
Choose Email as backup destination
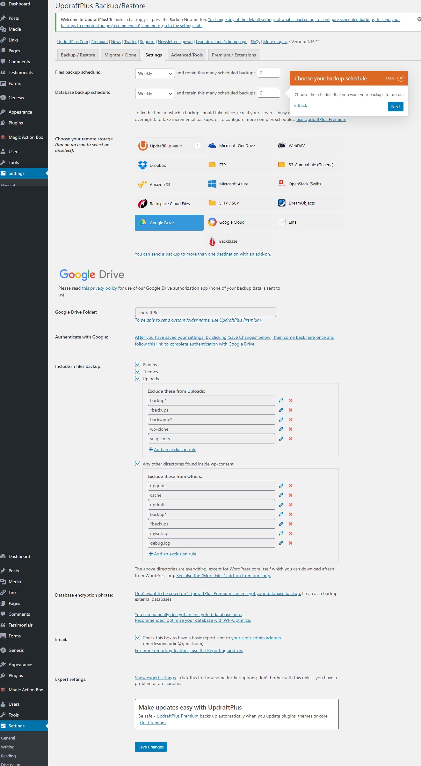tap(308, 222)
